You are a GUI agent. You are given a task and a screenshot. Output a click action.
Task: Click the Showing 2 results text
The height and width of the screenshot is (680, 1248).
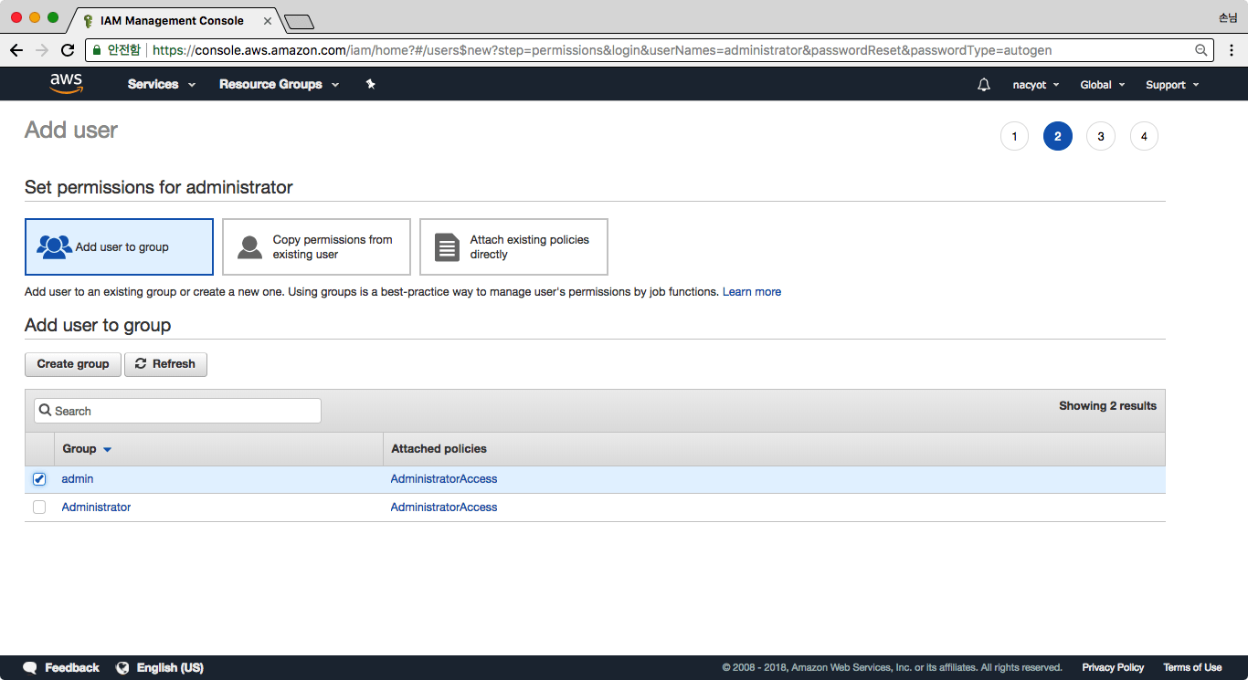tap(1107, 406)
